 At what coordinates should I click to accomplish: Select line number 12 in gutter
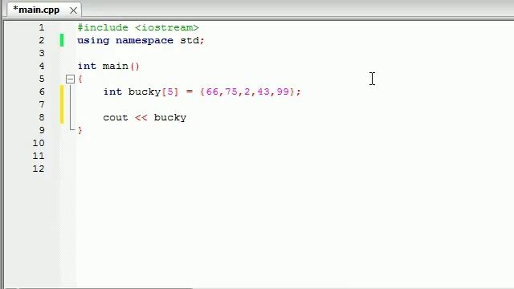coord(39,169)
